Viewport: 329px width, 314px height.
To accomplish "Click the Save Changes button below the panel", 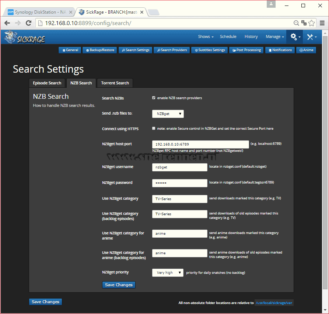I will (45, 302).
